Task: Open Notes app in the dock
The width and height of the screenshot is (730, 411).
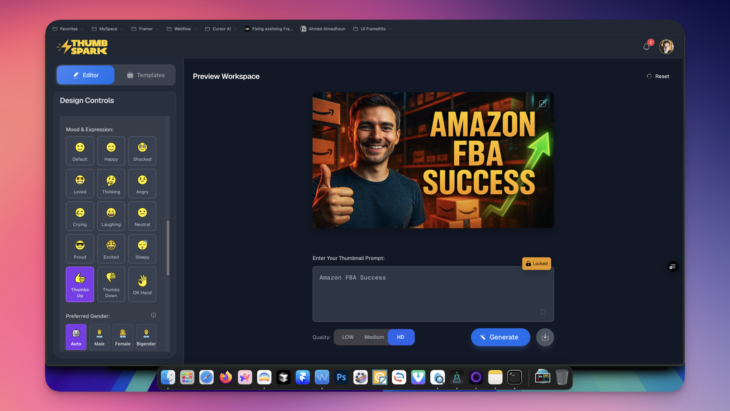Action: click(x=495, y=377)
